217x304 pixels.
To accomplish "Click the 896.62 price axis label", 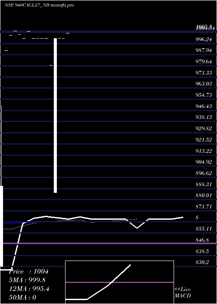I will pyautogui.click(x=204, y=173).
